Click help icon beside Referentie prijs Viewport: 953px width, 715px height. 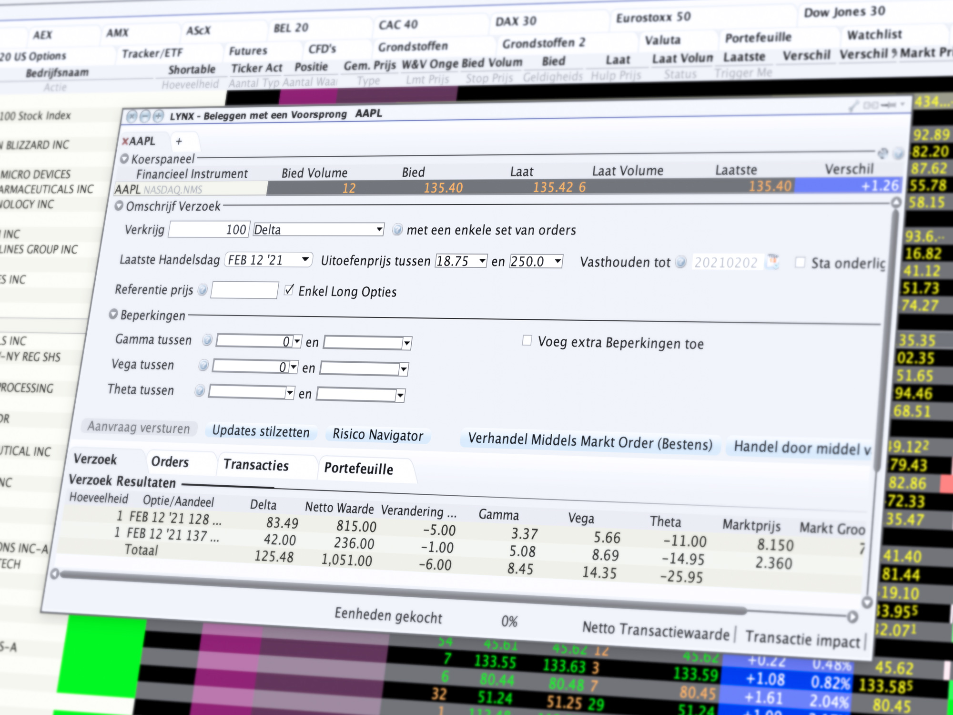203,289
